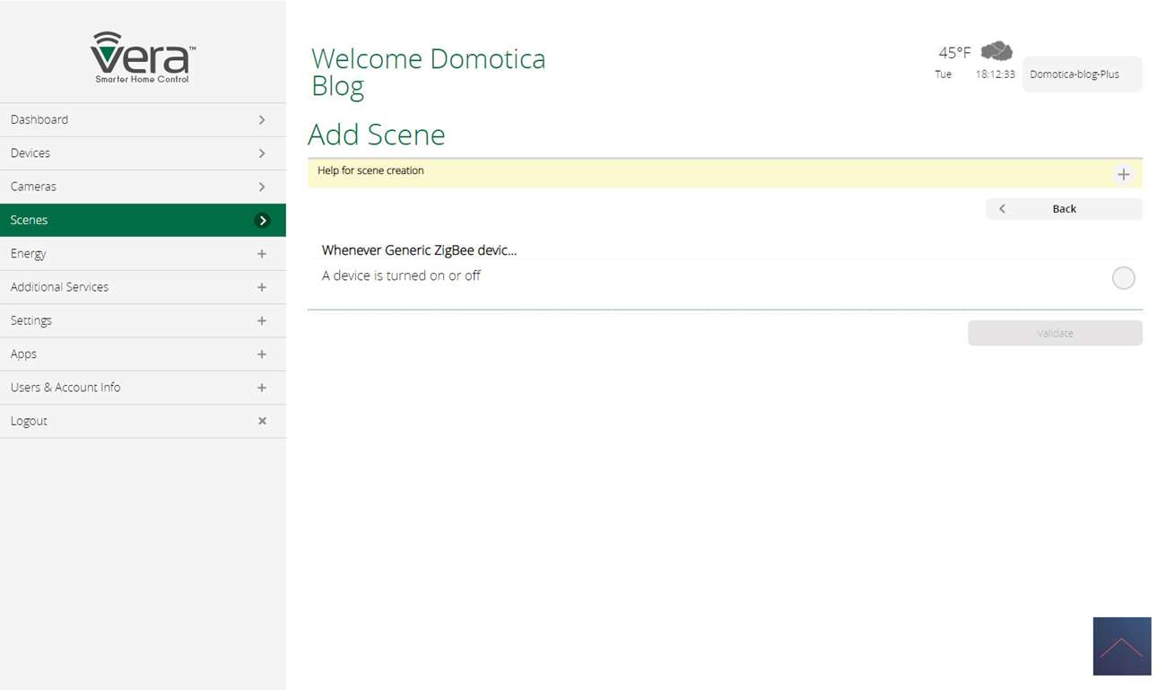Expand the Settings menu plus sign
Screen dimensions: 1166x690
(x=262, y=321)
